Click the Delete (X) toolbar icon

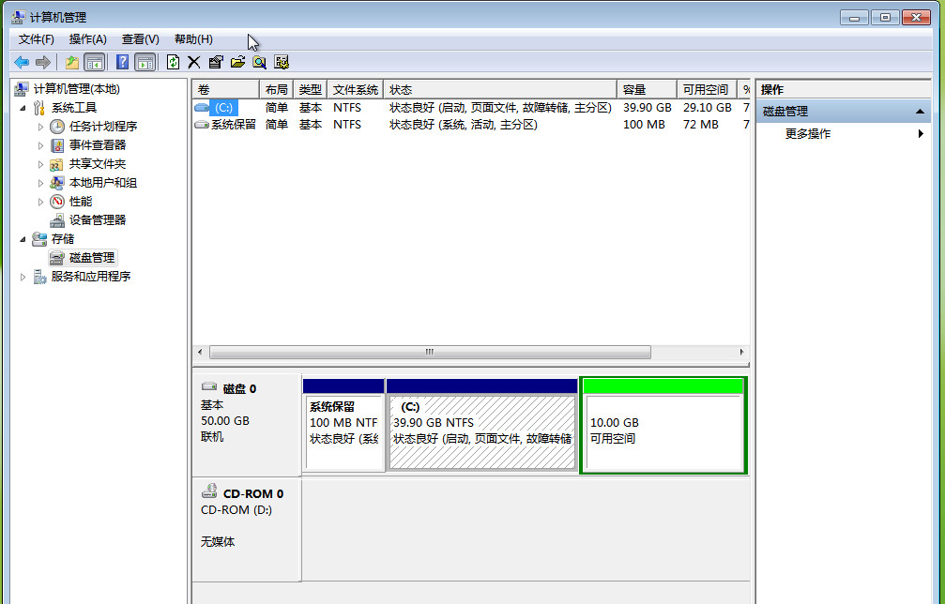(x=194, y=62)
